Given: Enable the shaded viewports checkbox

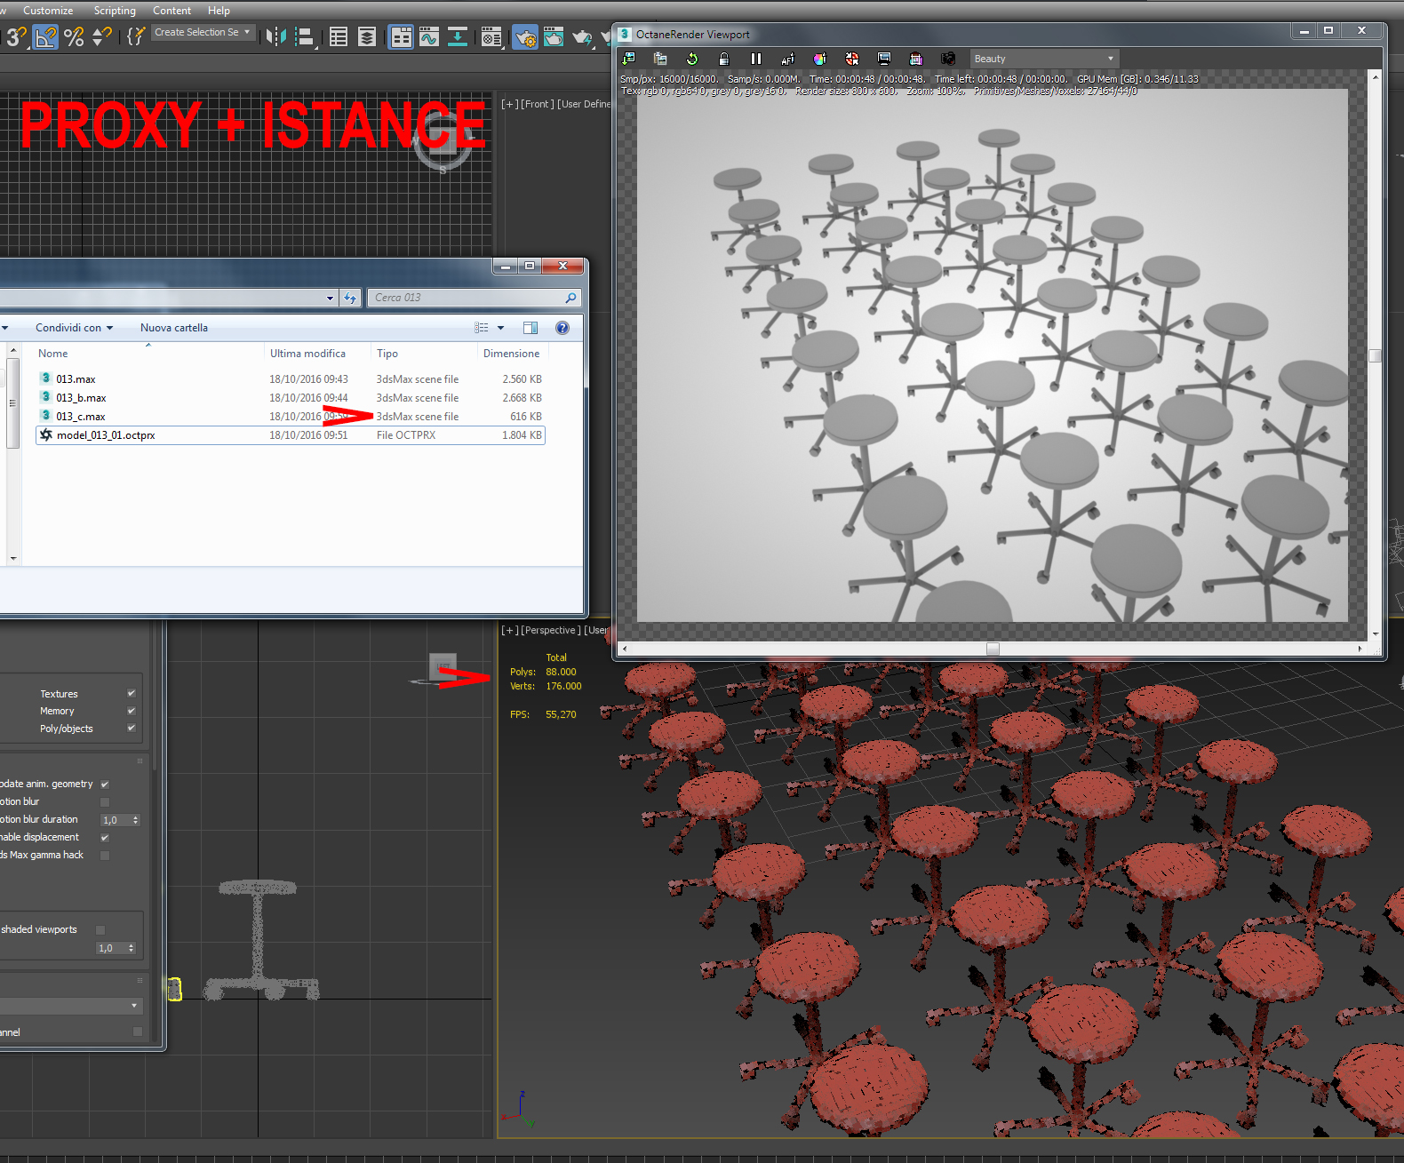Looking at the screenshot, I should (100, 929).
